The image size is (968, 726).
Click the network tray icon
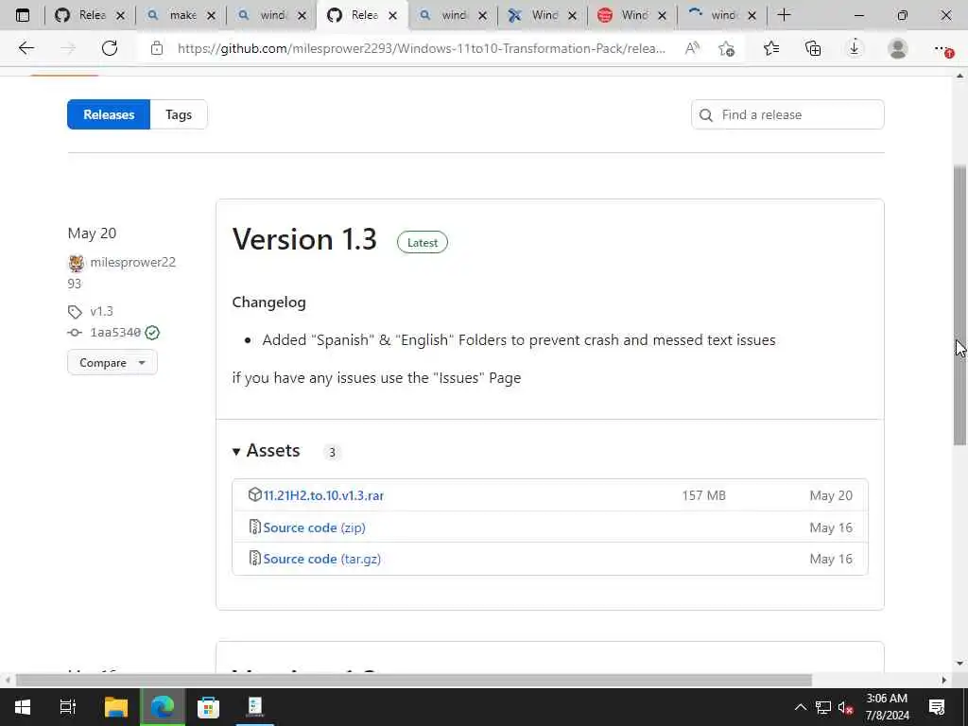[x=823, y=707]
